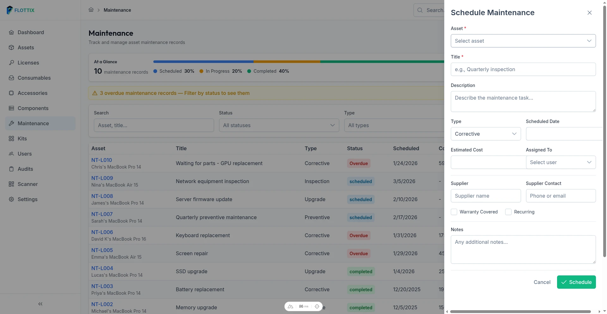
Task: Open the Components section
Action: tap(33, 108)
